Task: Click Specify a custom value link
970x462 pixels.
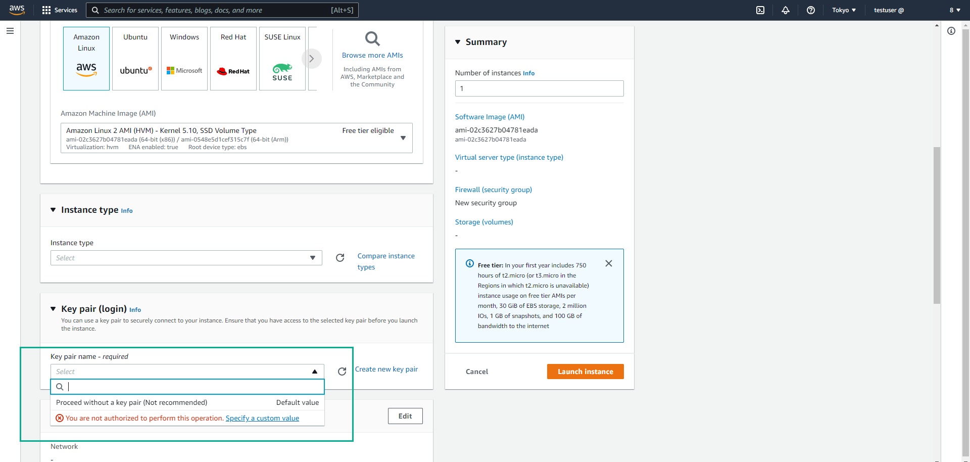Action: tap(262, 418)
